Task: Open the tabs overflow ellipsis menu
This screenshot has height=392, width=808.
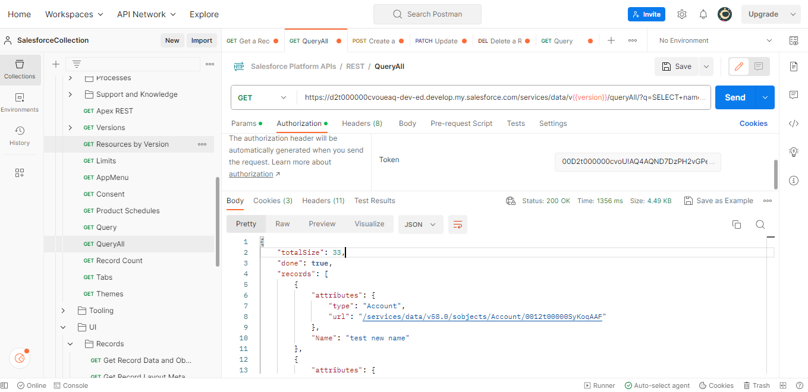Action: (x=633, y=40)
